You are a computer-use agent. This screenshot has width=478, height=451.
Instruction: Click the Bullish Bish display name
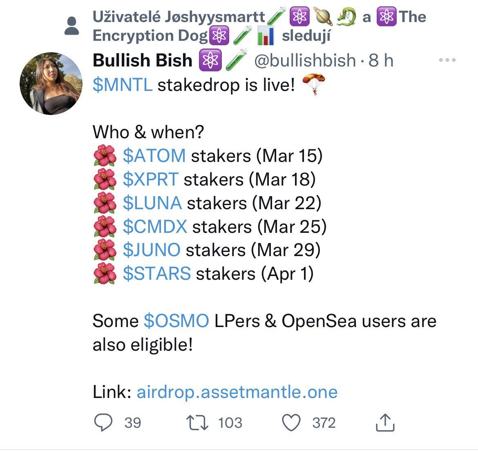point(142,61)
